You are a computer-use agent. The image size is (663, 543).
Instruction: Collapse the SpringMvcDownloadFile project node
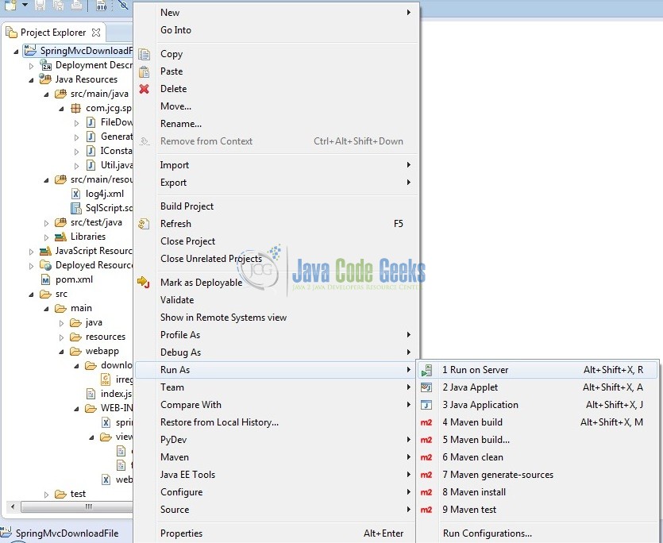coord(16,52)
